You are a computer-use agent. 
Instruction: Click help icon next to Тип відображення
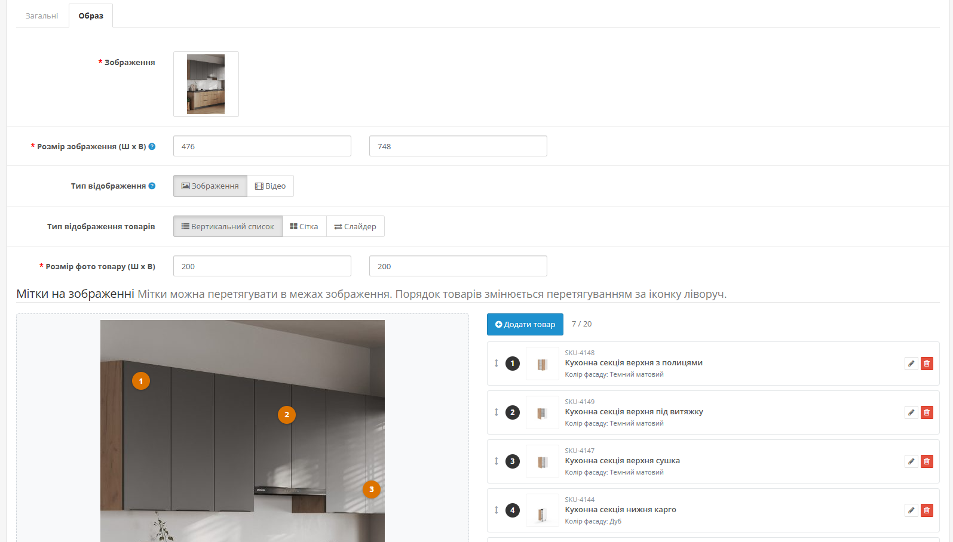pyautogui.click(x=152, y=186)
